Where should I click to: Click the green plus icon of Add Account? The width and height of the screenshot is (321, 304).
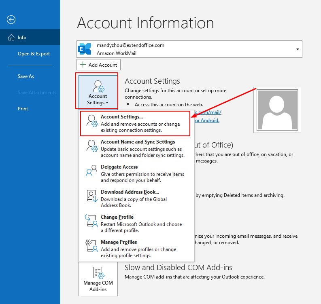[x=83, y=65]
